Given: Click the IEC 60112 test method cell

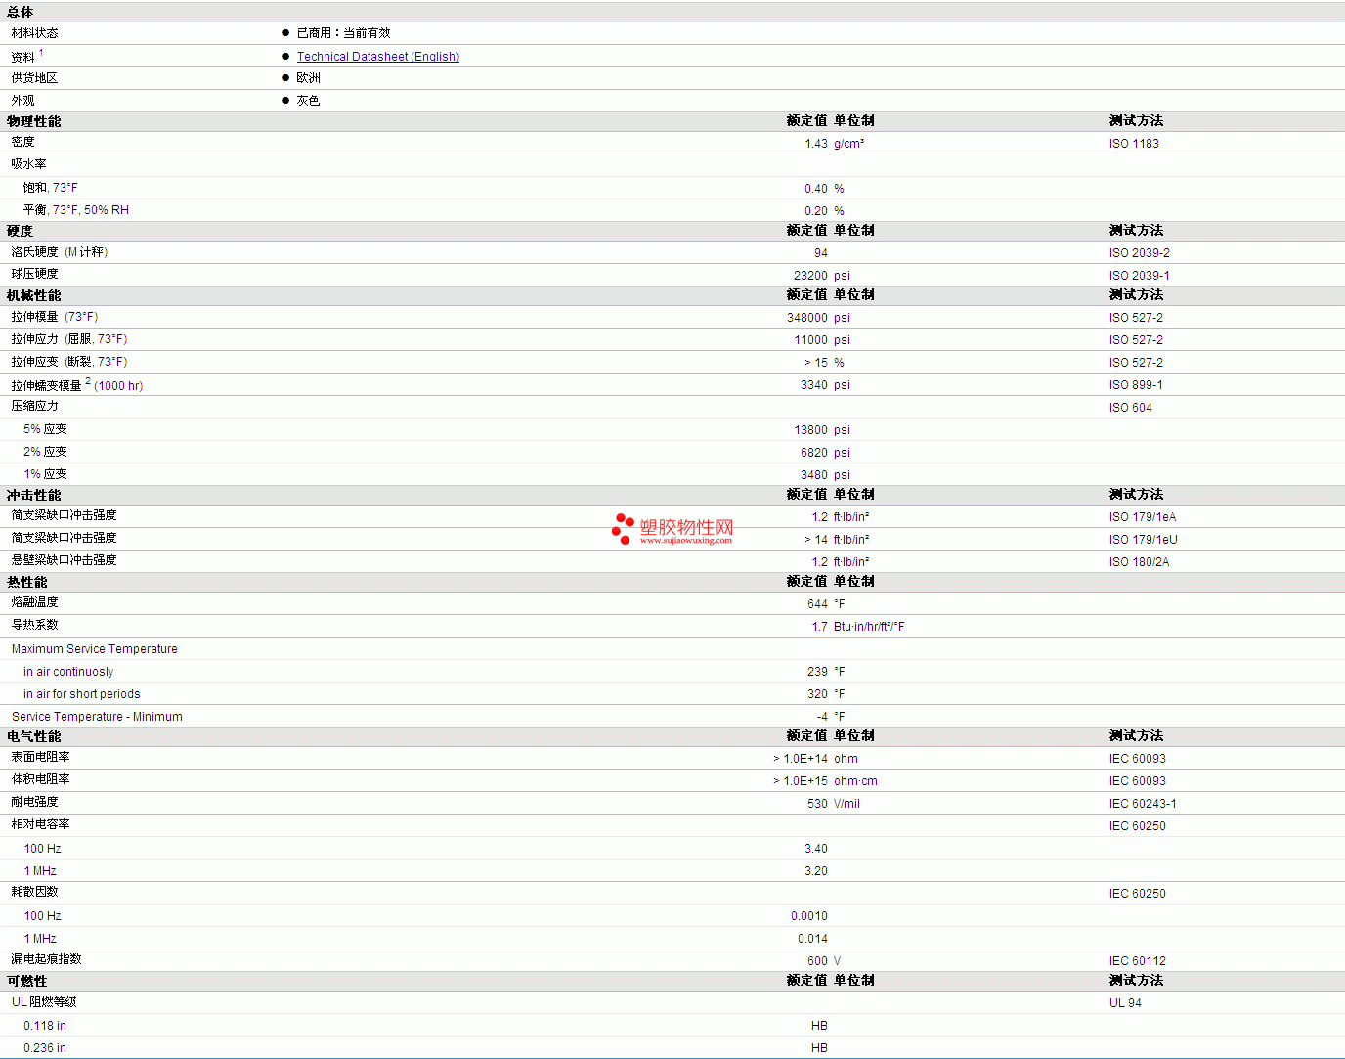Looking at the screenshot, I should (x=1137, y=961).
